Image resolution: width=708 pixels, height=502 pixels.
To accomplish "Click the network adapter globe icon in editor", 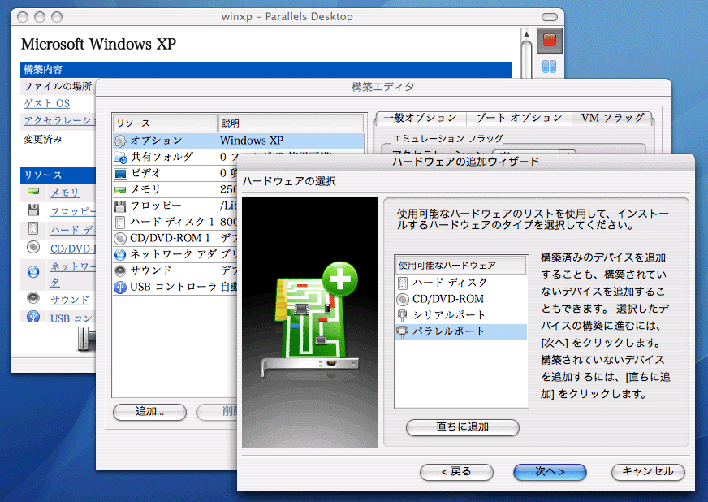I will [x=120, y=254].
